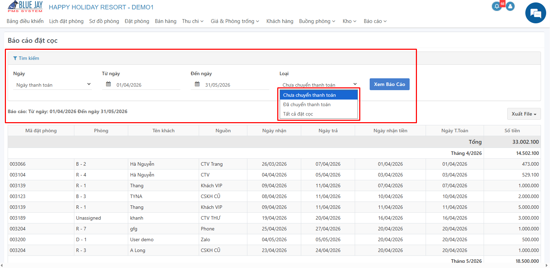Click the Tên khách column header

(x=163, y=131)
